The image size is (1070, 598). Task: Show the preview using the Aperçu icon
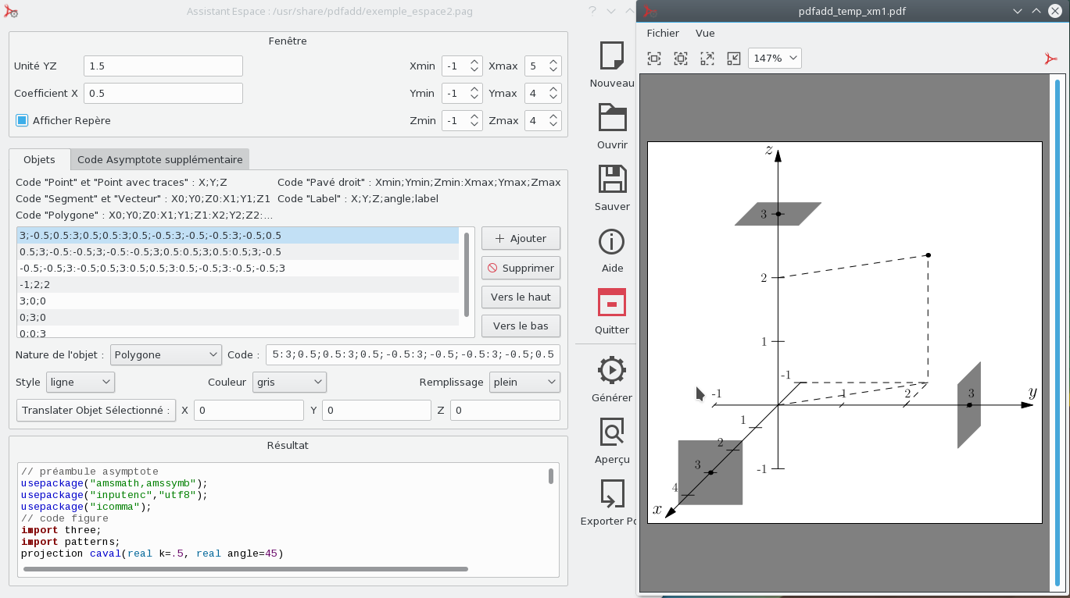612,432
